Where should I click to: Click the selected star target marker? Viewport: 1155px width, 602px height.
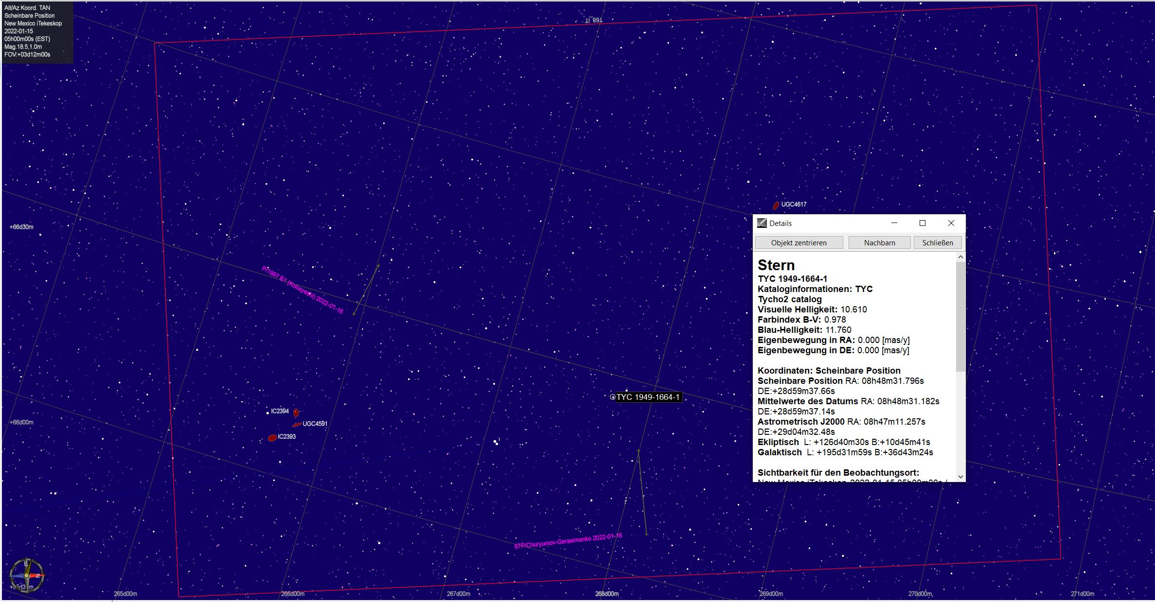tap(613, 397)
